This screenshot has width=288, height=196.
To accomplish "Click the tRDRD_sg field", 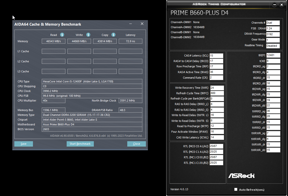I will click(273, 67).
